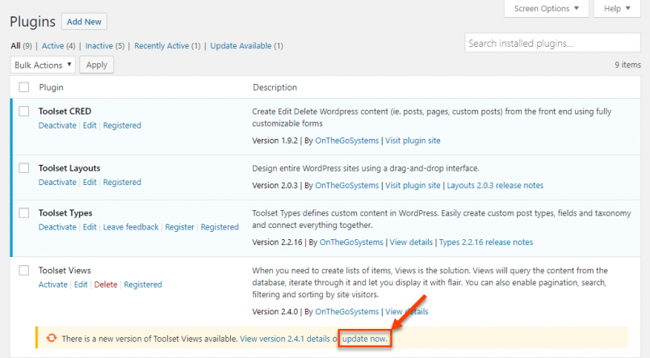The height and width of the screenshot is (358, 650).
Task: Check the Toolset Layouts checkbox
Action: (x=24, y=168)
